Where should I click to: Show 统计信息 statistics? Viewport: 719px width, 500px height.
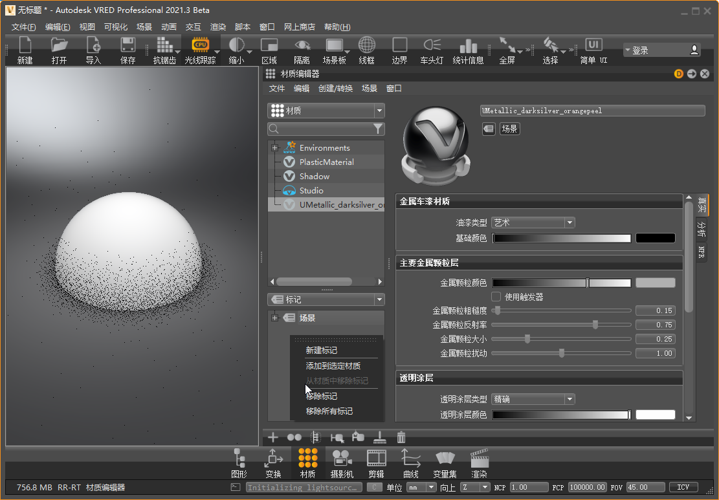click(x=468, y=50)
